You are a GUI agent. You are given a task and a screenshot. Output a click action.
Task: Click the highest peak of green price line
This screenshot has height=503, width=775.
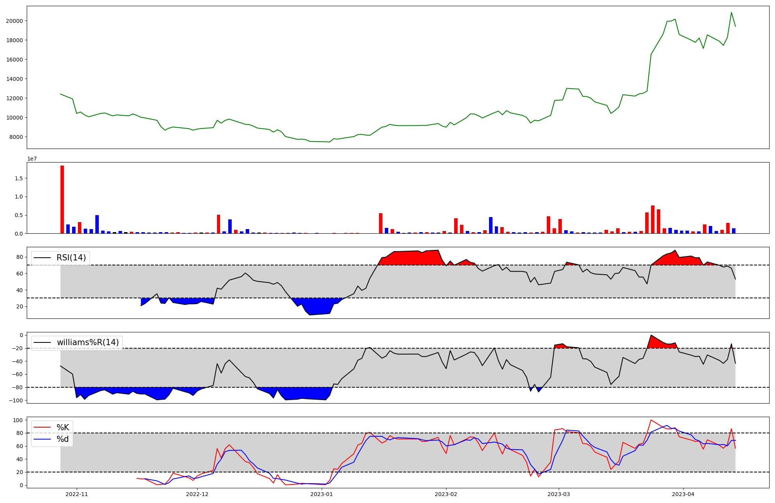(x=731, y=13)
